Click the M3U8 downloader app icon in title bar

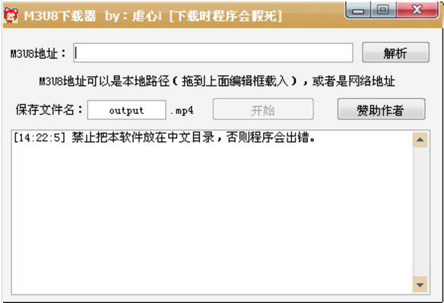pos(11,15)
